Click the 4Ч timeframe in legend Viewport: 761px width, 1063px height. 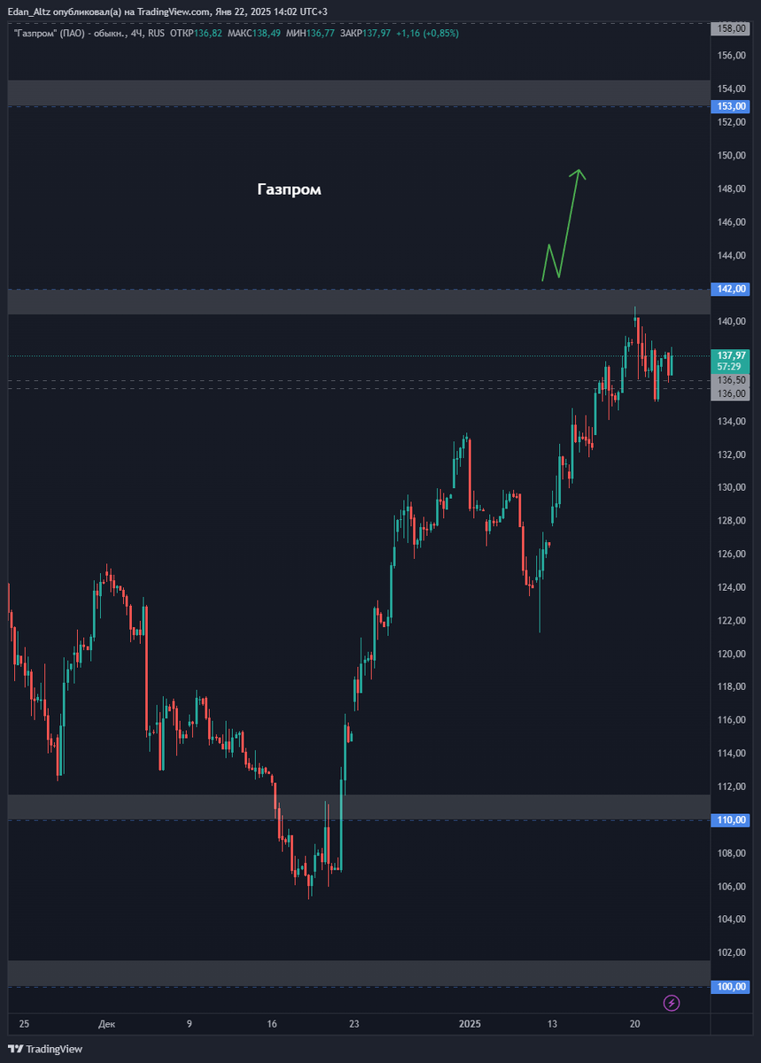tap(136, 33)
